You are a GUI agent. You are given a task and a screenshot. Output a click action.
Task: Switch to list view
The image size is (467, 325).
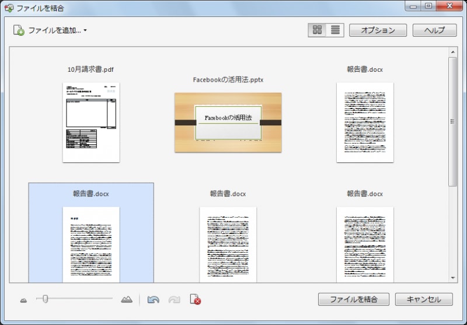coord(335,30)
